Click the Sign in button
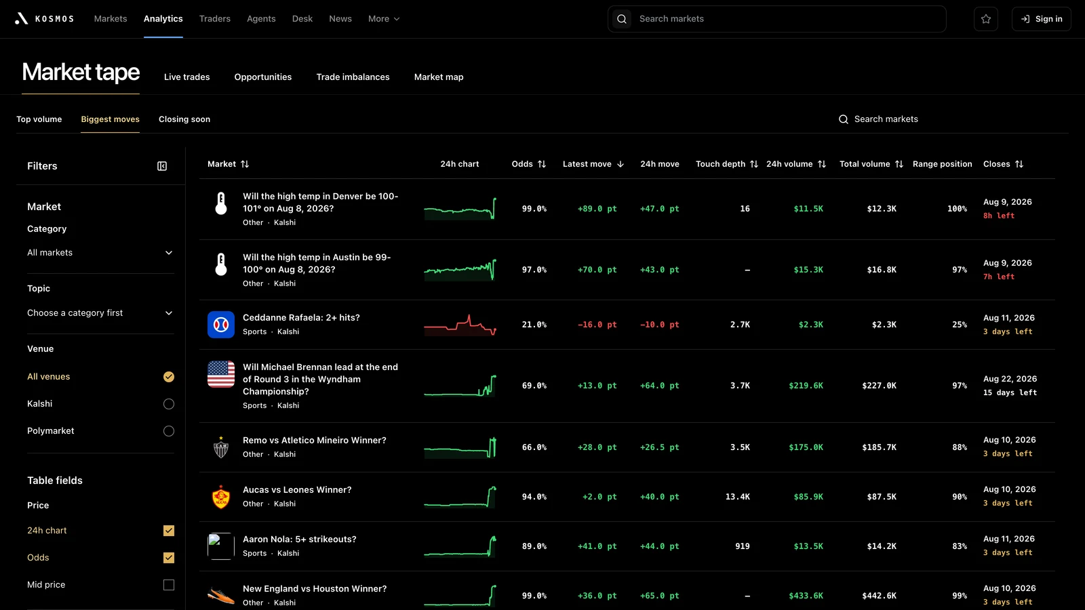 (x=1042, y=19)
